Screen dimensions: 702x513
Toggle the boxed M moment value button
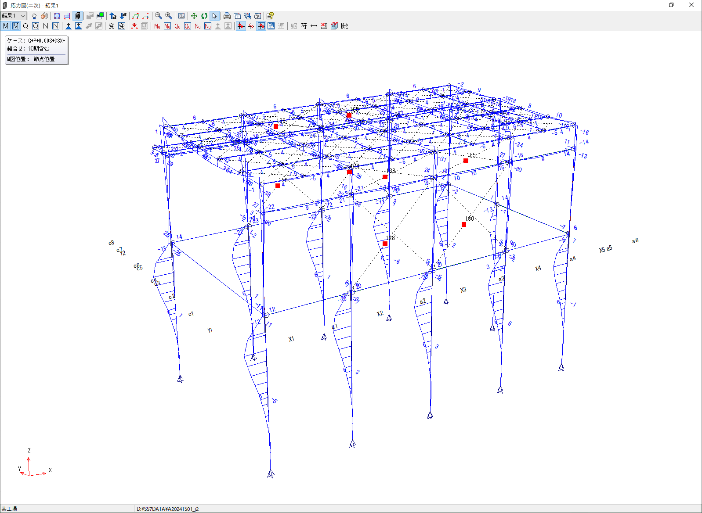pos(16,26)
